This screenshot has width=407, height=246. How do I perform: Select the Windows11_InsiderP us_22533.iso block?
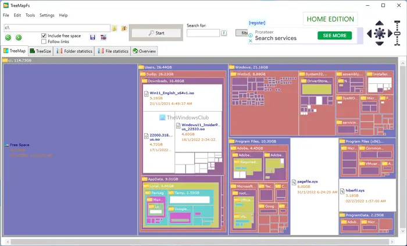(198, 132)
